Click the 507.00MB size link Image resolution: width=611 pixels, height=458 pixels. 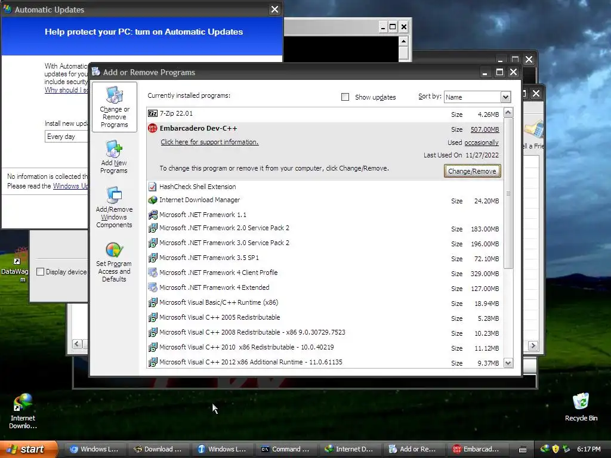485,129
